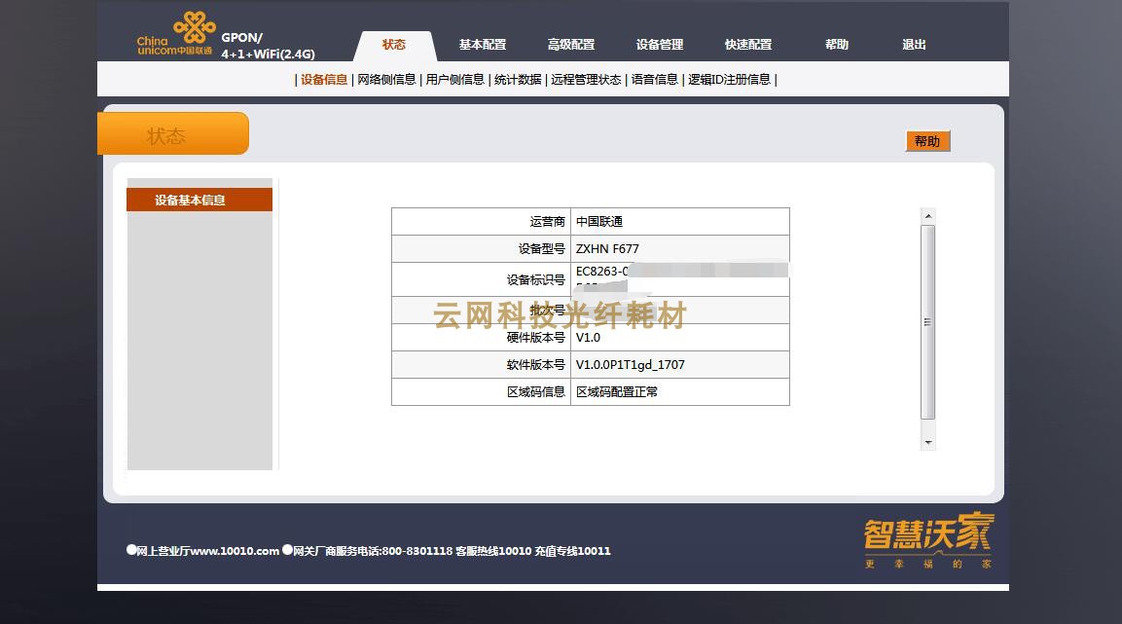Open 远程管理状态 submenu link
Screen dimensions: 1122x624
tap(586, 80)
